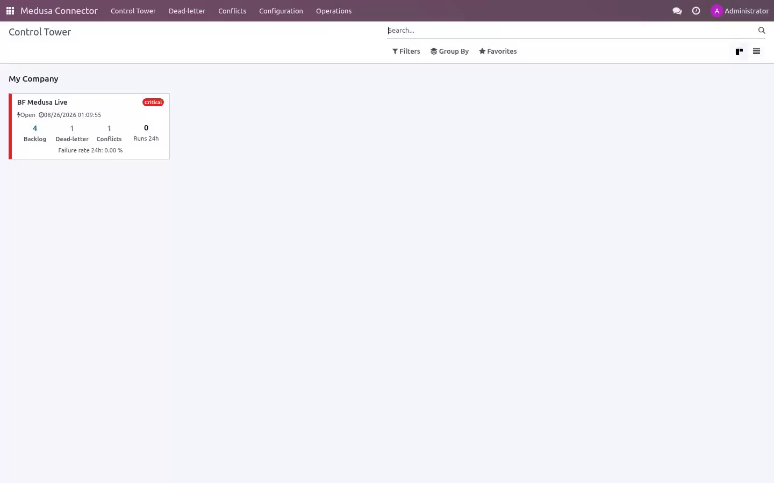Open the activities clock icon
The image size is (774, 483).
click(x=696, y=11)
